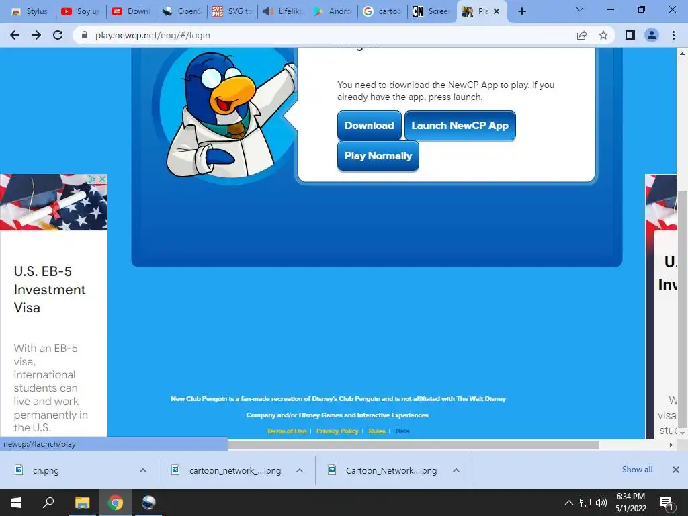
Task: Close the downloads bar
Action: pyautogui.click(x=676, y=470)
